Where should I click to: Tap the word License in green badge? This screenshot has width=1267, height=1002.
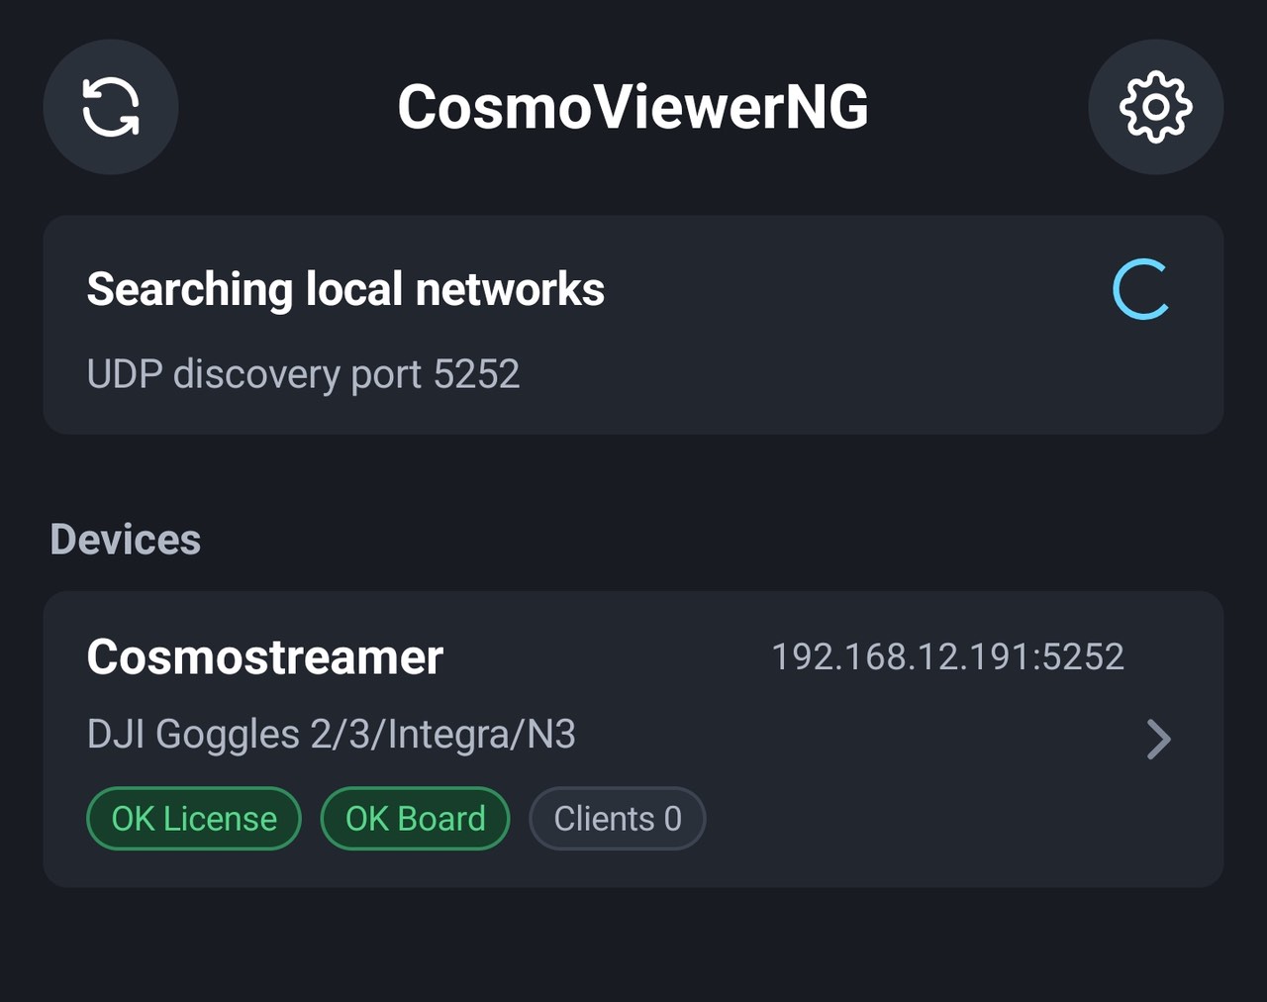[220, 819]
